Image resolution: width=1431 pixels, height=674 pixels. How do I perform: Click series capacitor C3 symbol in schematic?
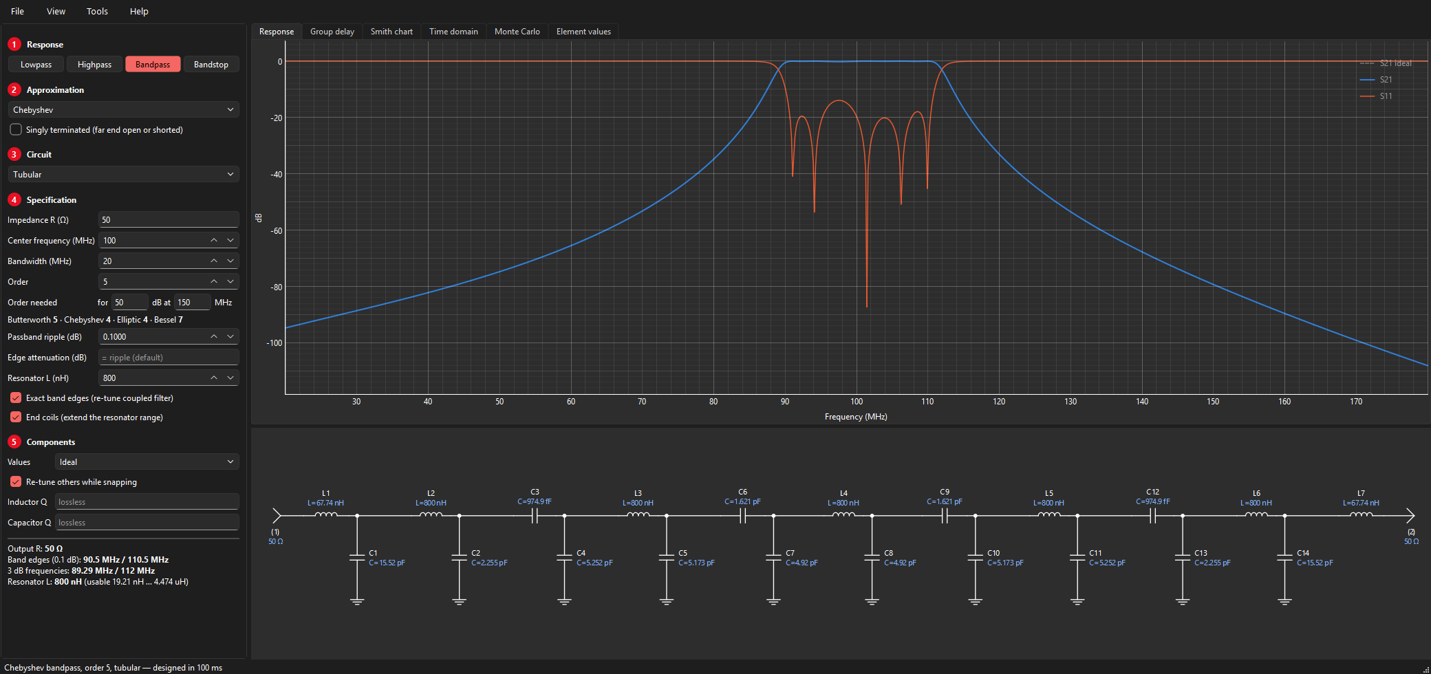click(x=535, y=515)
